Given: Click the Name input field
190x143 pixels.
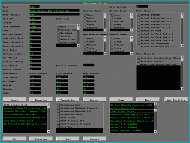Looking at the screenshot, I should click(x=55, y=11).
